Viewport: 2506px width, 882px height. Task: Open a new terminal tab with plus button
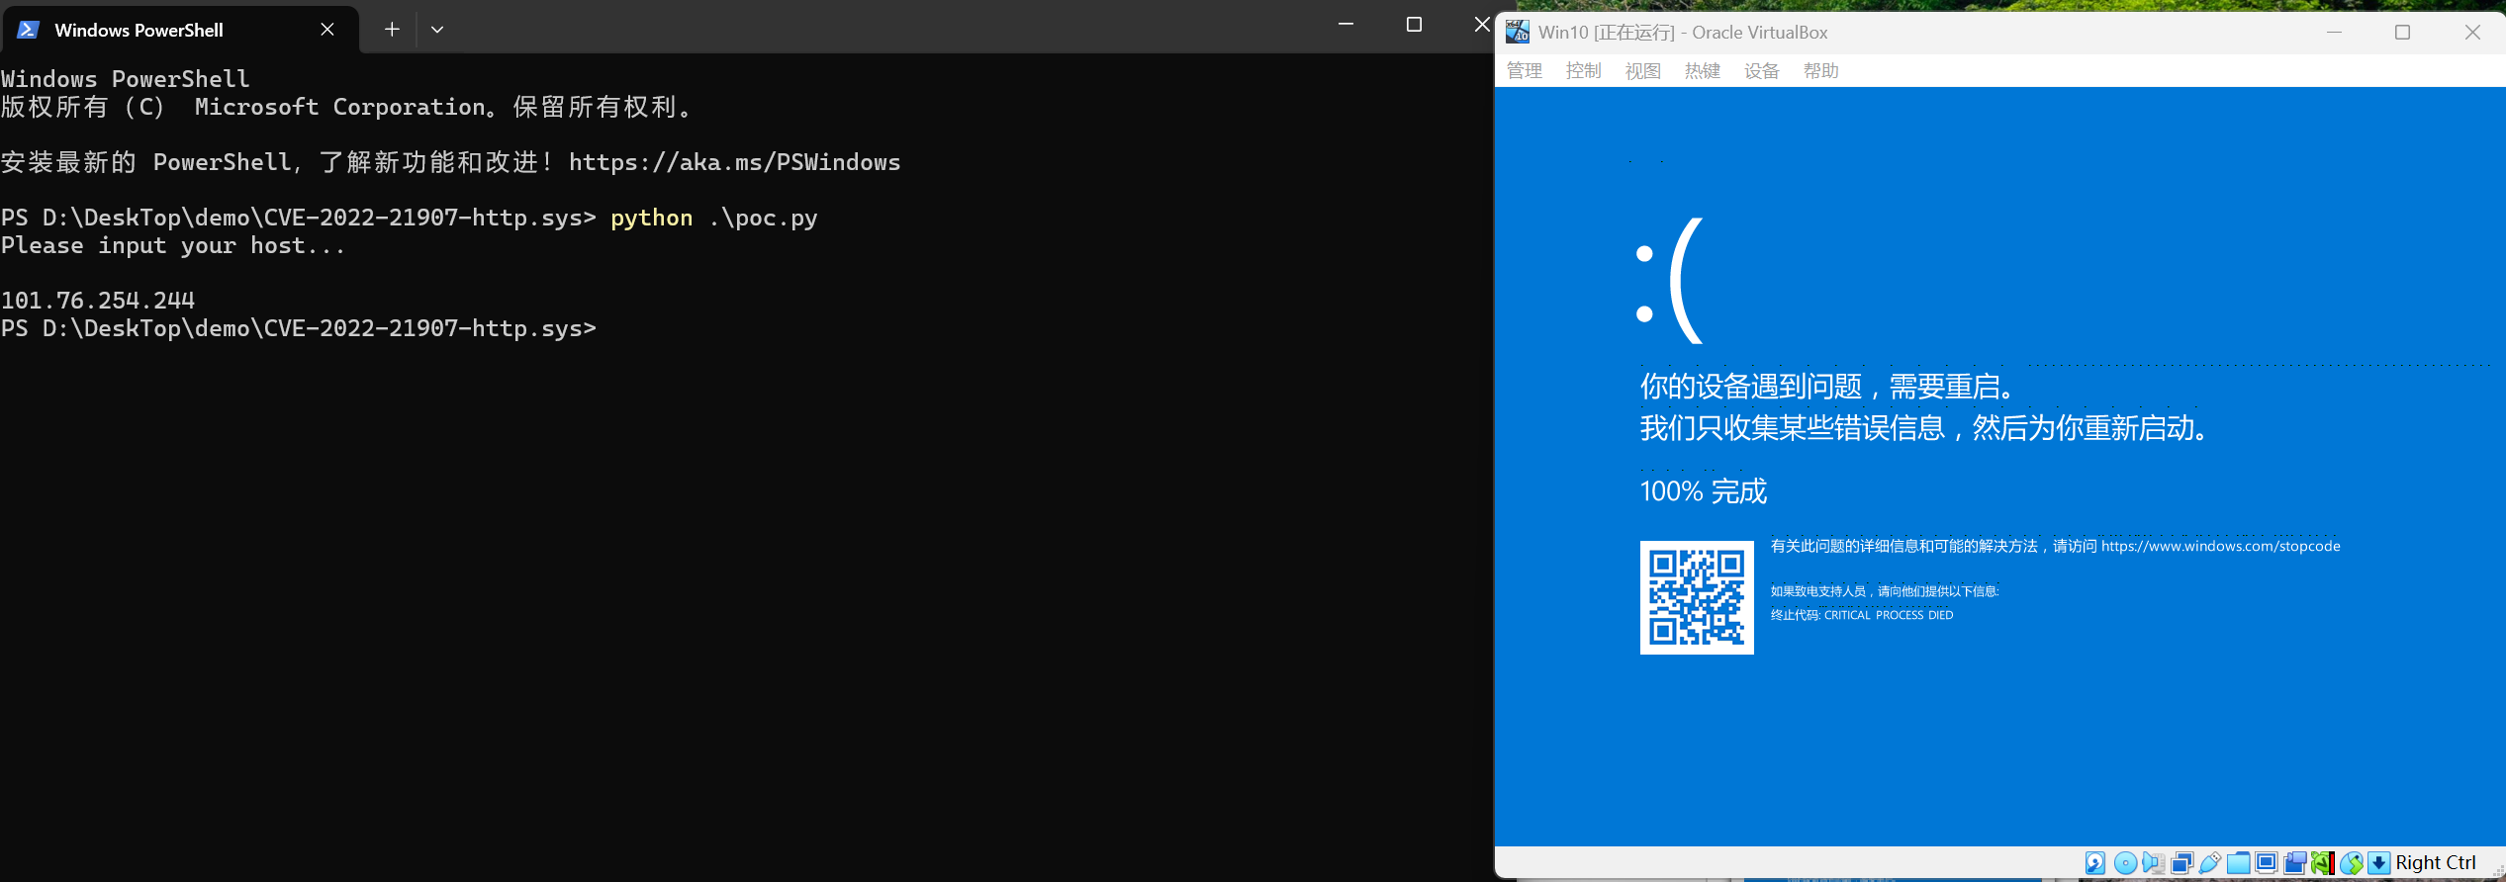point(392,30)
